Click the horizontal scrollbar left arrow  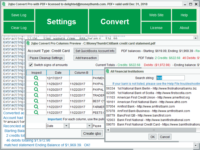108,130
